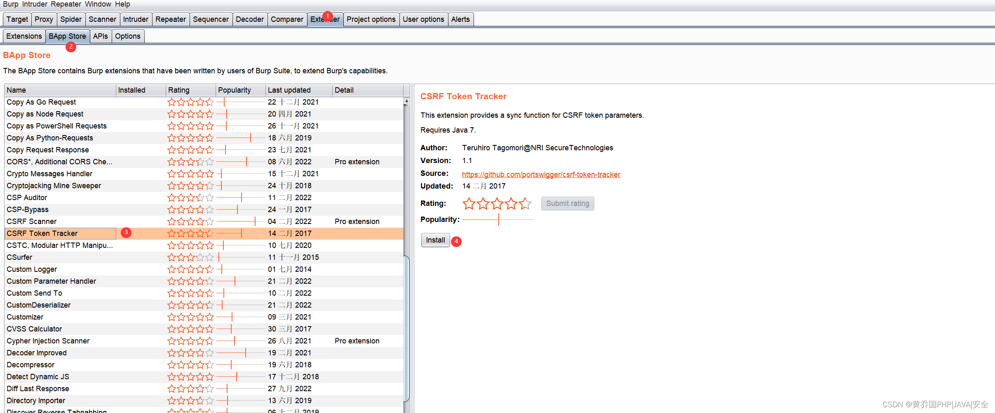Viewport: 995px width, 413px height.
Task: Open the Options sub-tab
Action: click(x=128, y=36)
